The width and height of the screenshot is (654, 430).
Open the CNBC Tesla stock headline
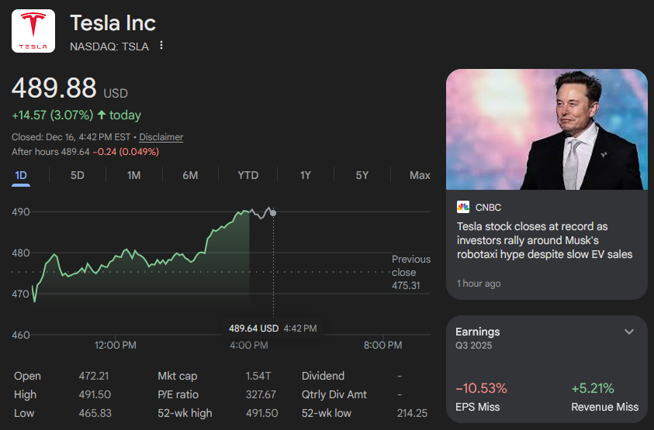pos(545,240)
